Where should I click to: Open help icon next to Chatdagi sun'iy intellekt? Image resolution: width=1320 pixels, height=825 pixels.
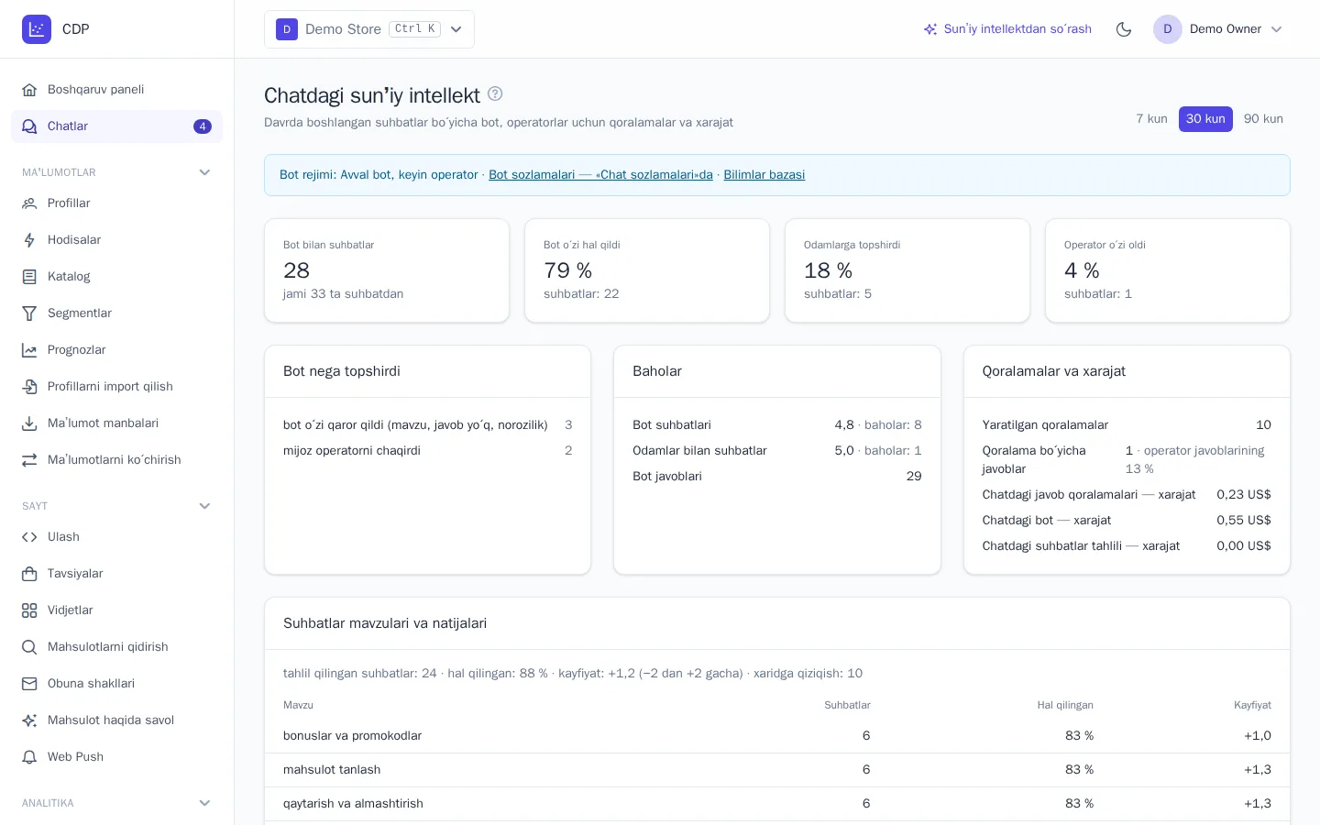pyautogui.click(x=495, y=93)
